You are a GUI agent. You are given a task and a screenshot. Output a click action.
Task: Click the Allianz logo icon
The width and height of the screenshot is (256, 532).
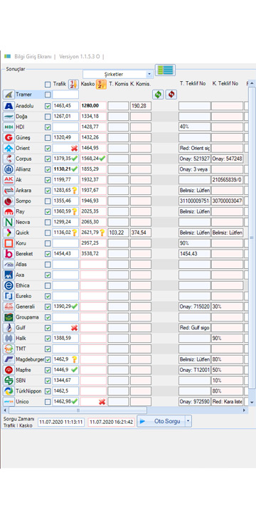click(x=9, y=169)
